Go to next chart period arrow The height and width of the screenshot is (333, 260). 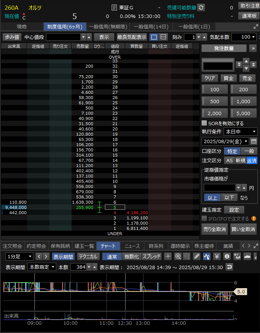[x=46, y=256]
